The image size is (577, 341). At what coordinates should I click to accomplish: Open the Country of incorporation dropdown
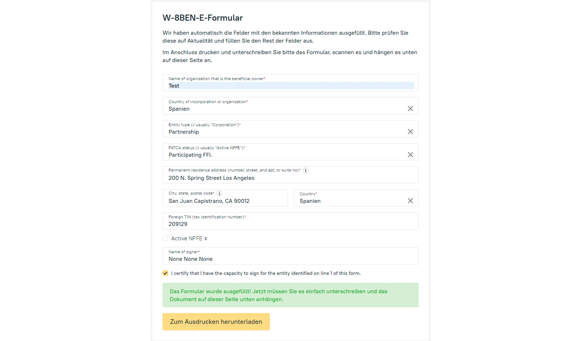click(285, 109)
